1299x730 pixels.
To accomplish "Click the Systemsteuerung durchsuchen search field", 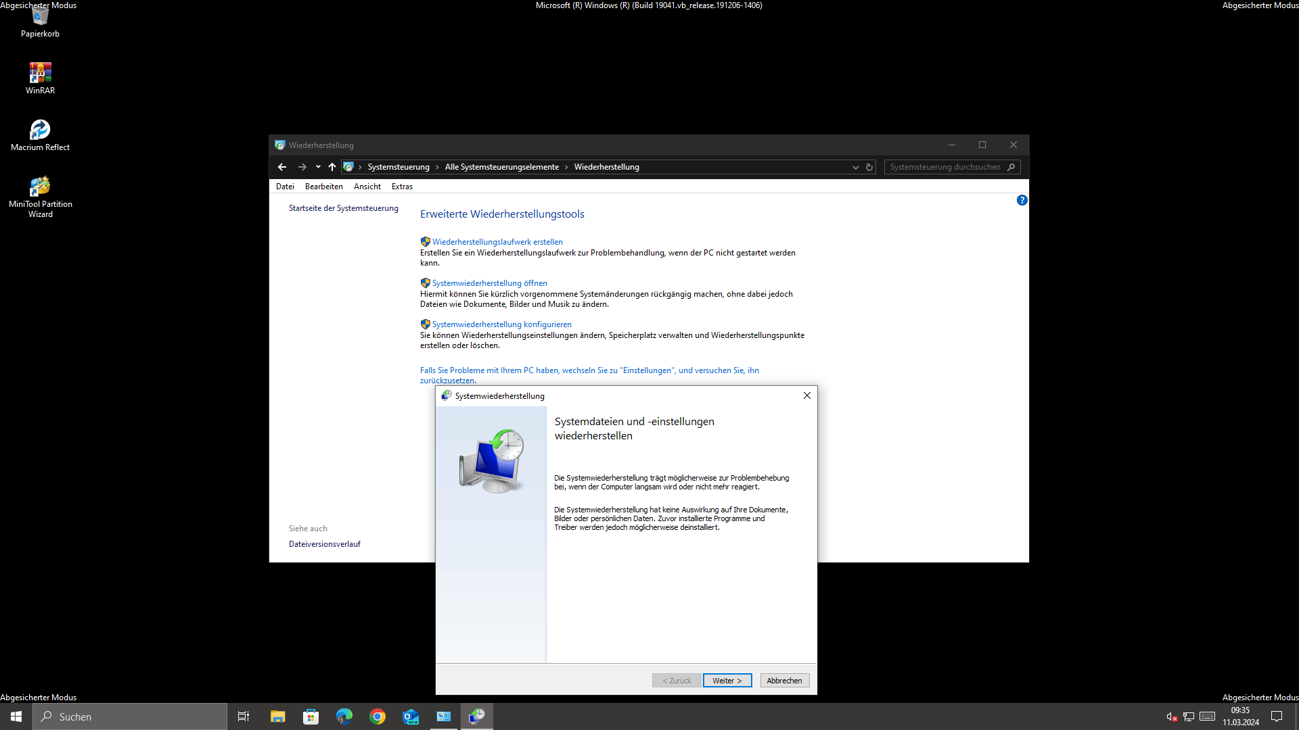I will point(944,167).
